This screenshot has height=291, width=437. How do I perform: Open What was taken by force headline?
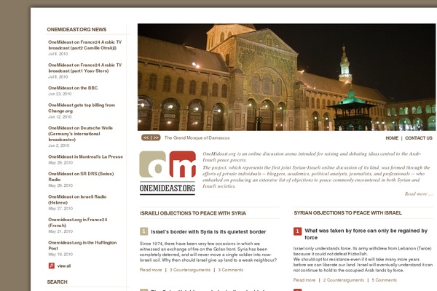pos(366,234)
